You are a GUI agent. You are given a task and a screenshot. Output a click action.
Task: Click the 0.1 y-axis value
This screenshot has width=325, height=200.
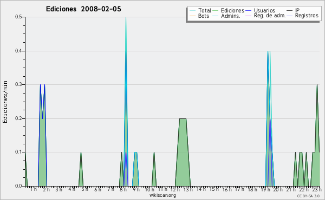18,152
